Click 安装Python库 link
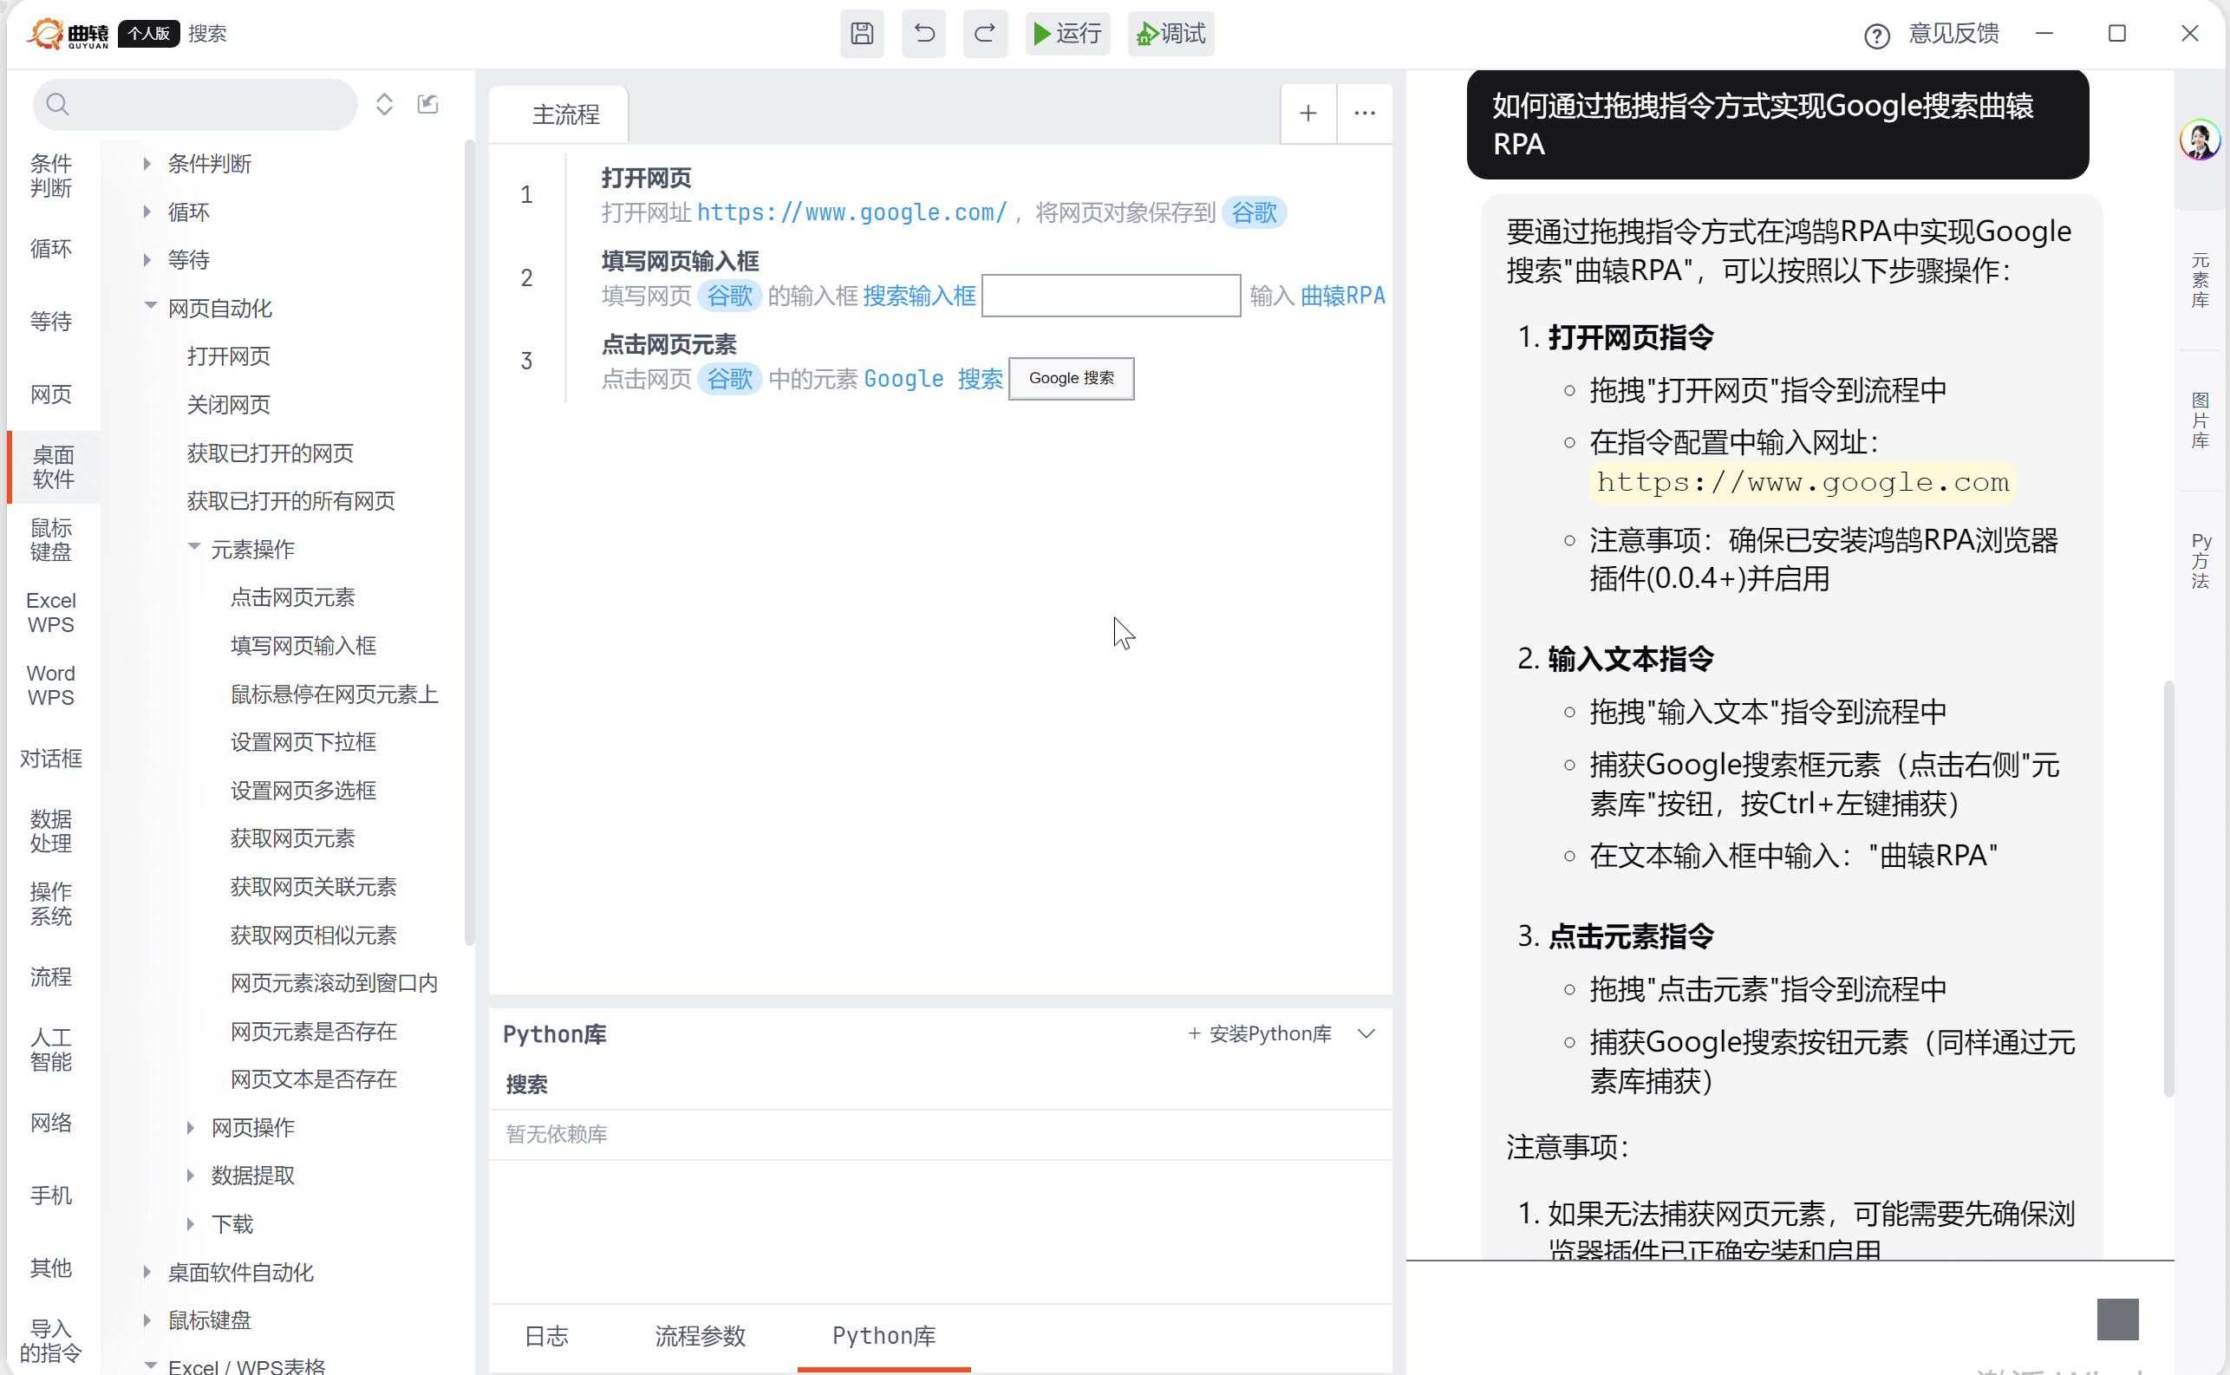Screen dimensions: 2230x1375 click(1261, 1033)
